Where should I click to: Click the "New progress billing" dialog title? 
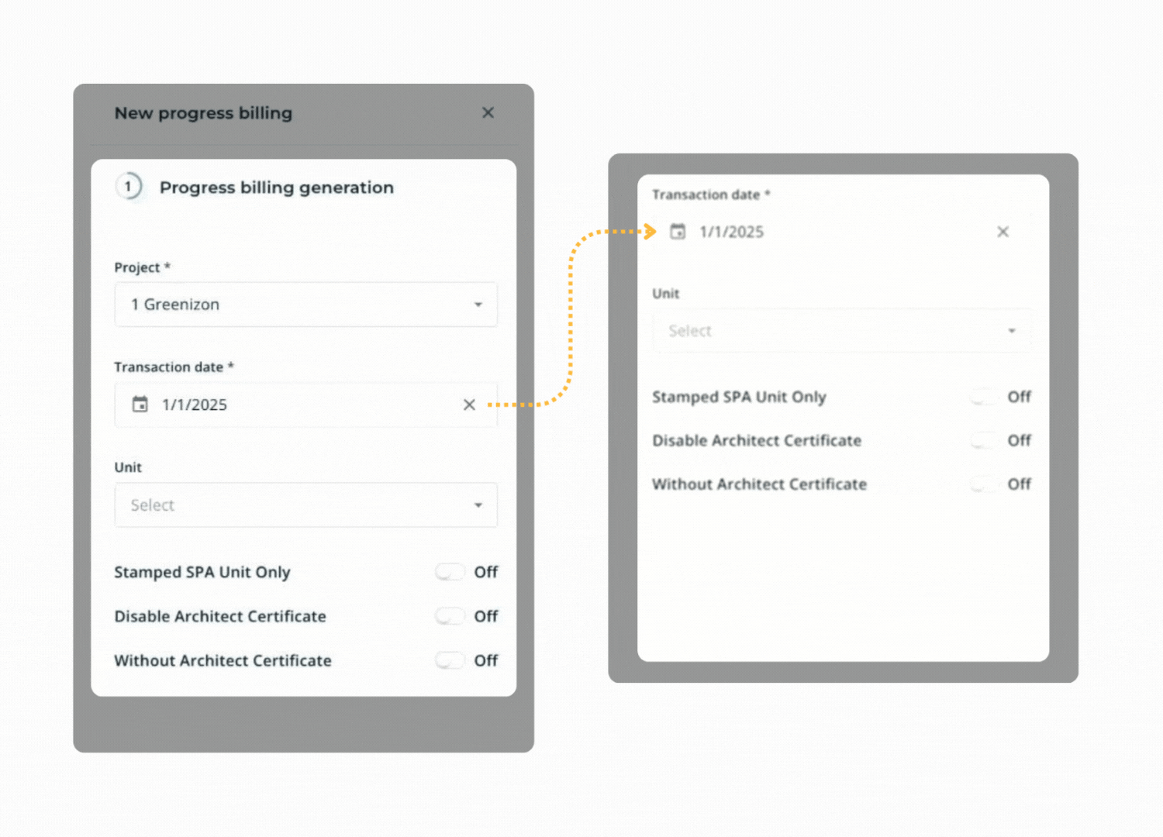(203, 113)
